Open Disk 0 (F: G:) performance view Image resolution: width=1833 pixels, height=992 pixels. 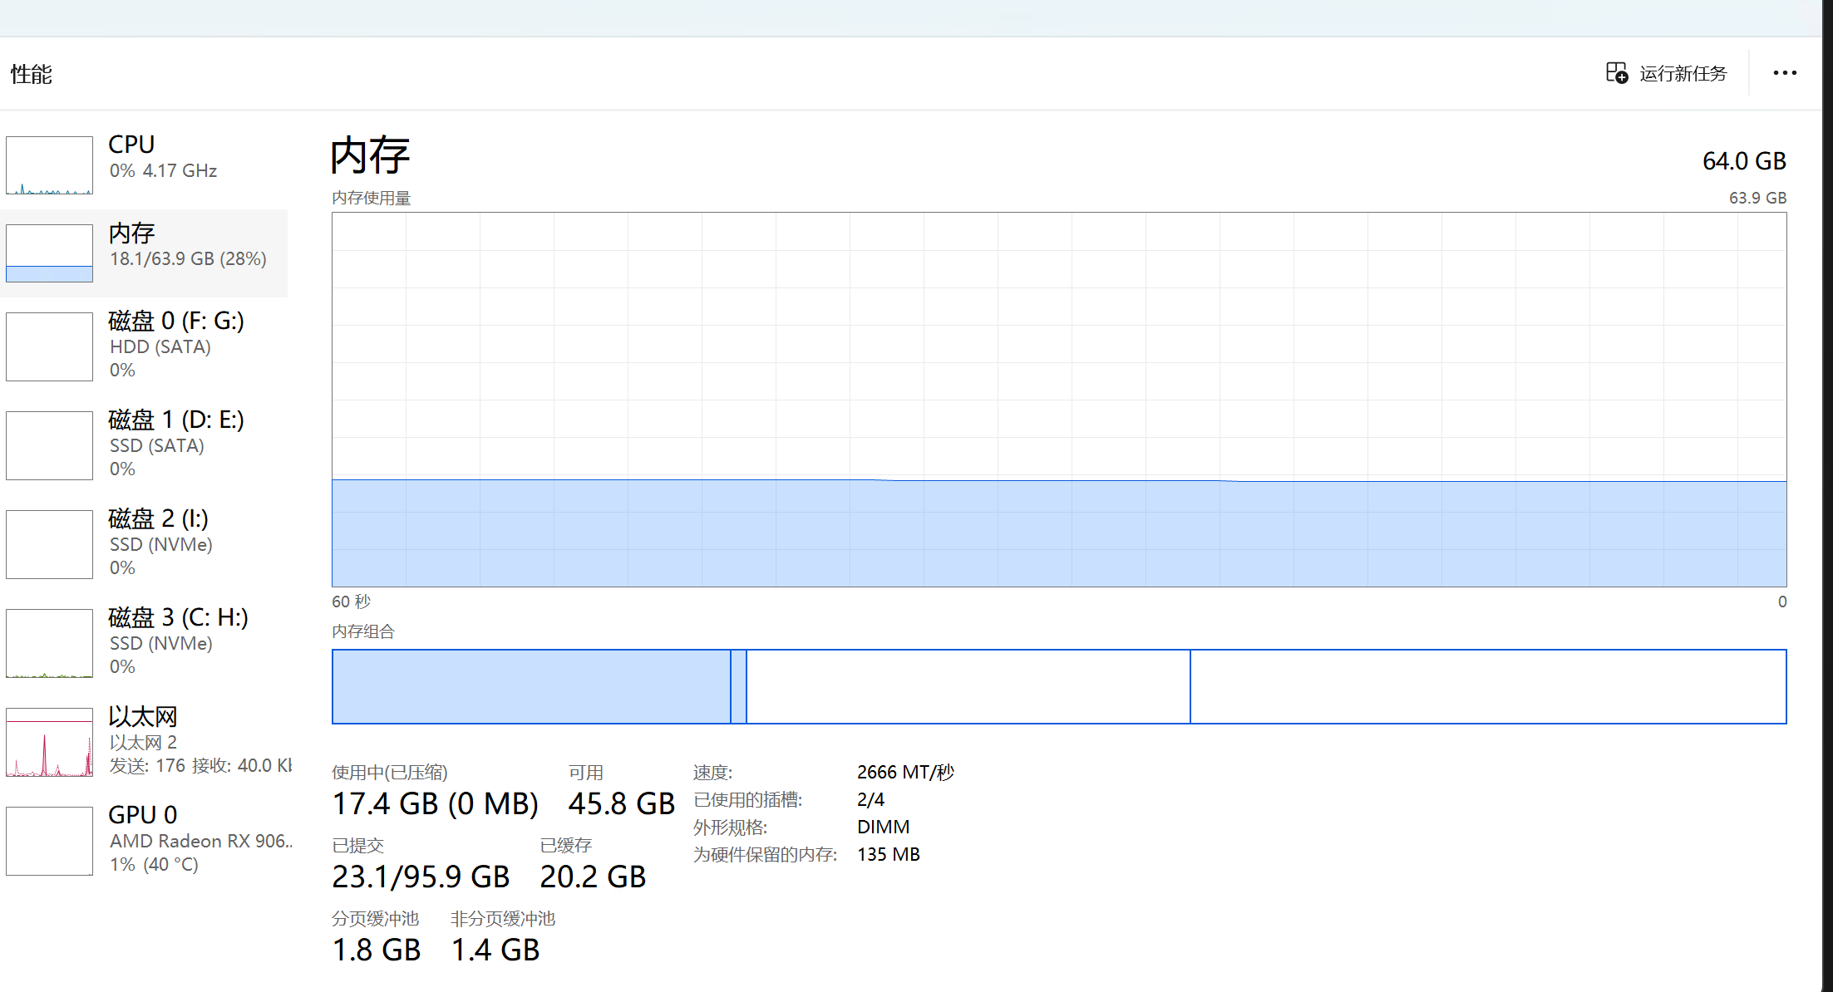pos(176,322)
